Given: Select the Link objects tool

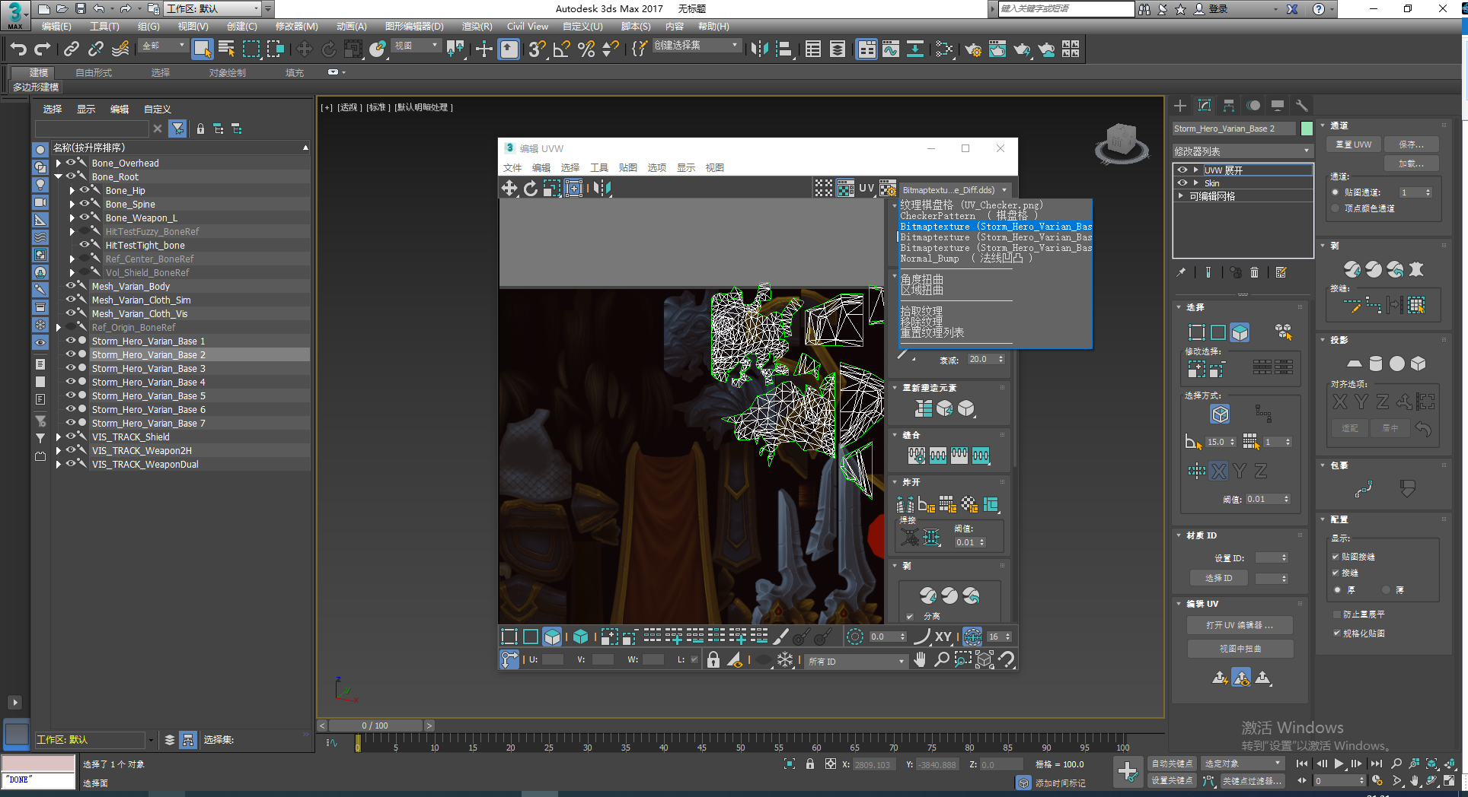Looking at the screenshot, I should pos(72,49).
